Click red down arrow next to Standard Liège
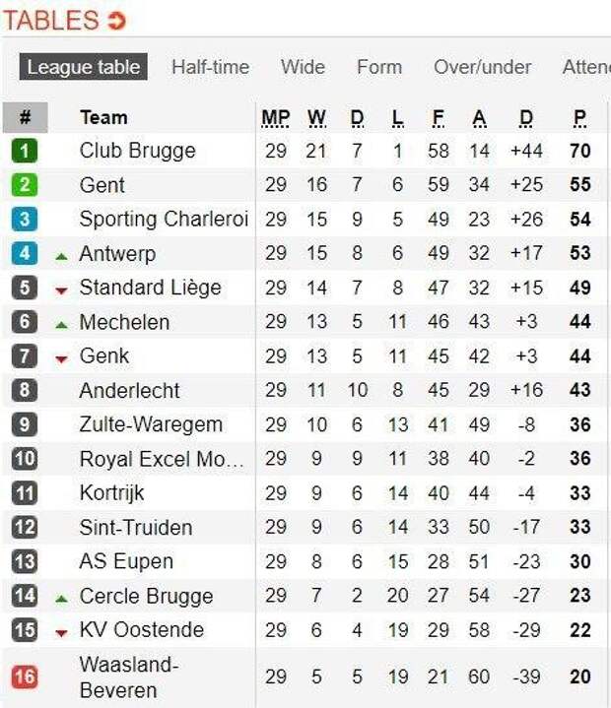The height and width of the screenshot is (708, 611). coord(61,290)
